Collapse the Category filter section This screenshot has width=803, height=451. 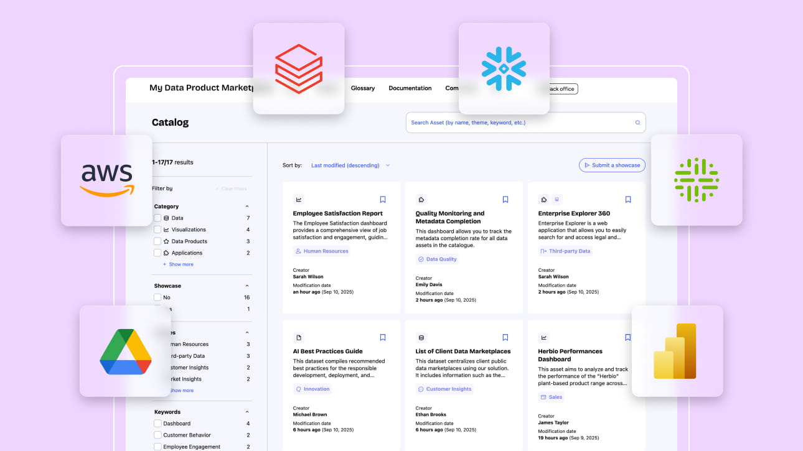click(x=247, y=207)
